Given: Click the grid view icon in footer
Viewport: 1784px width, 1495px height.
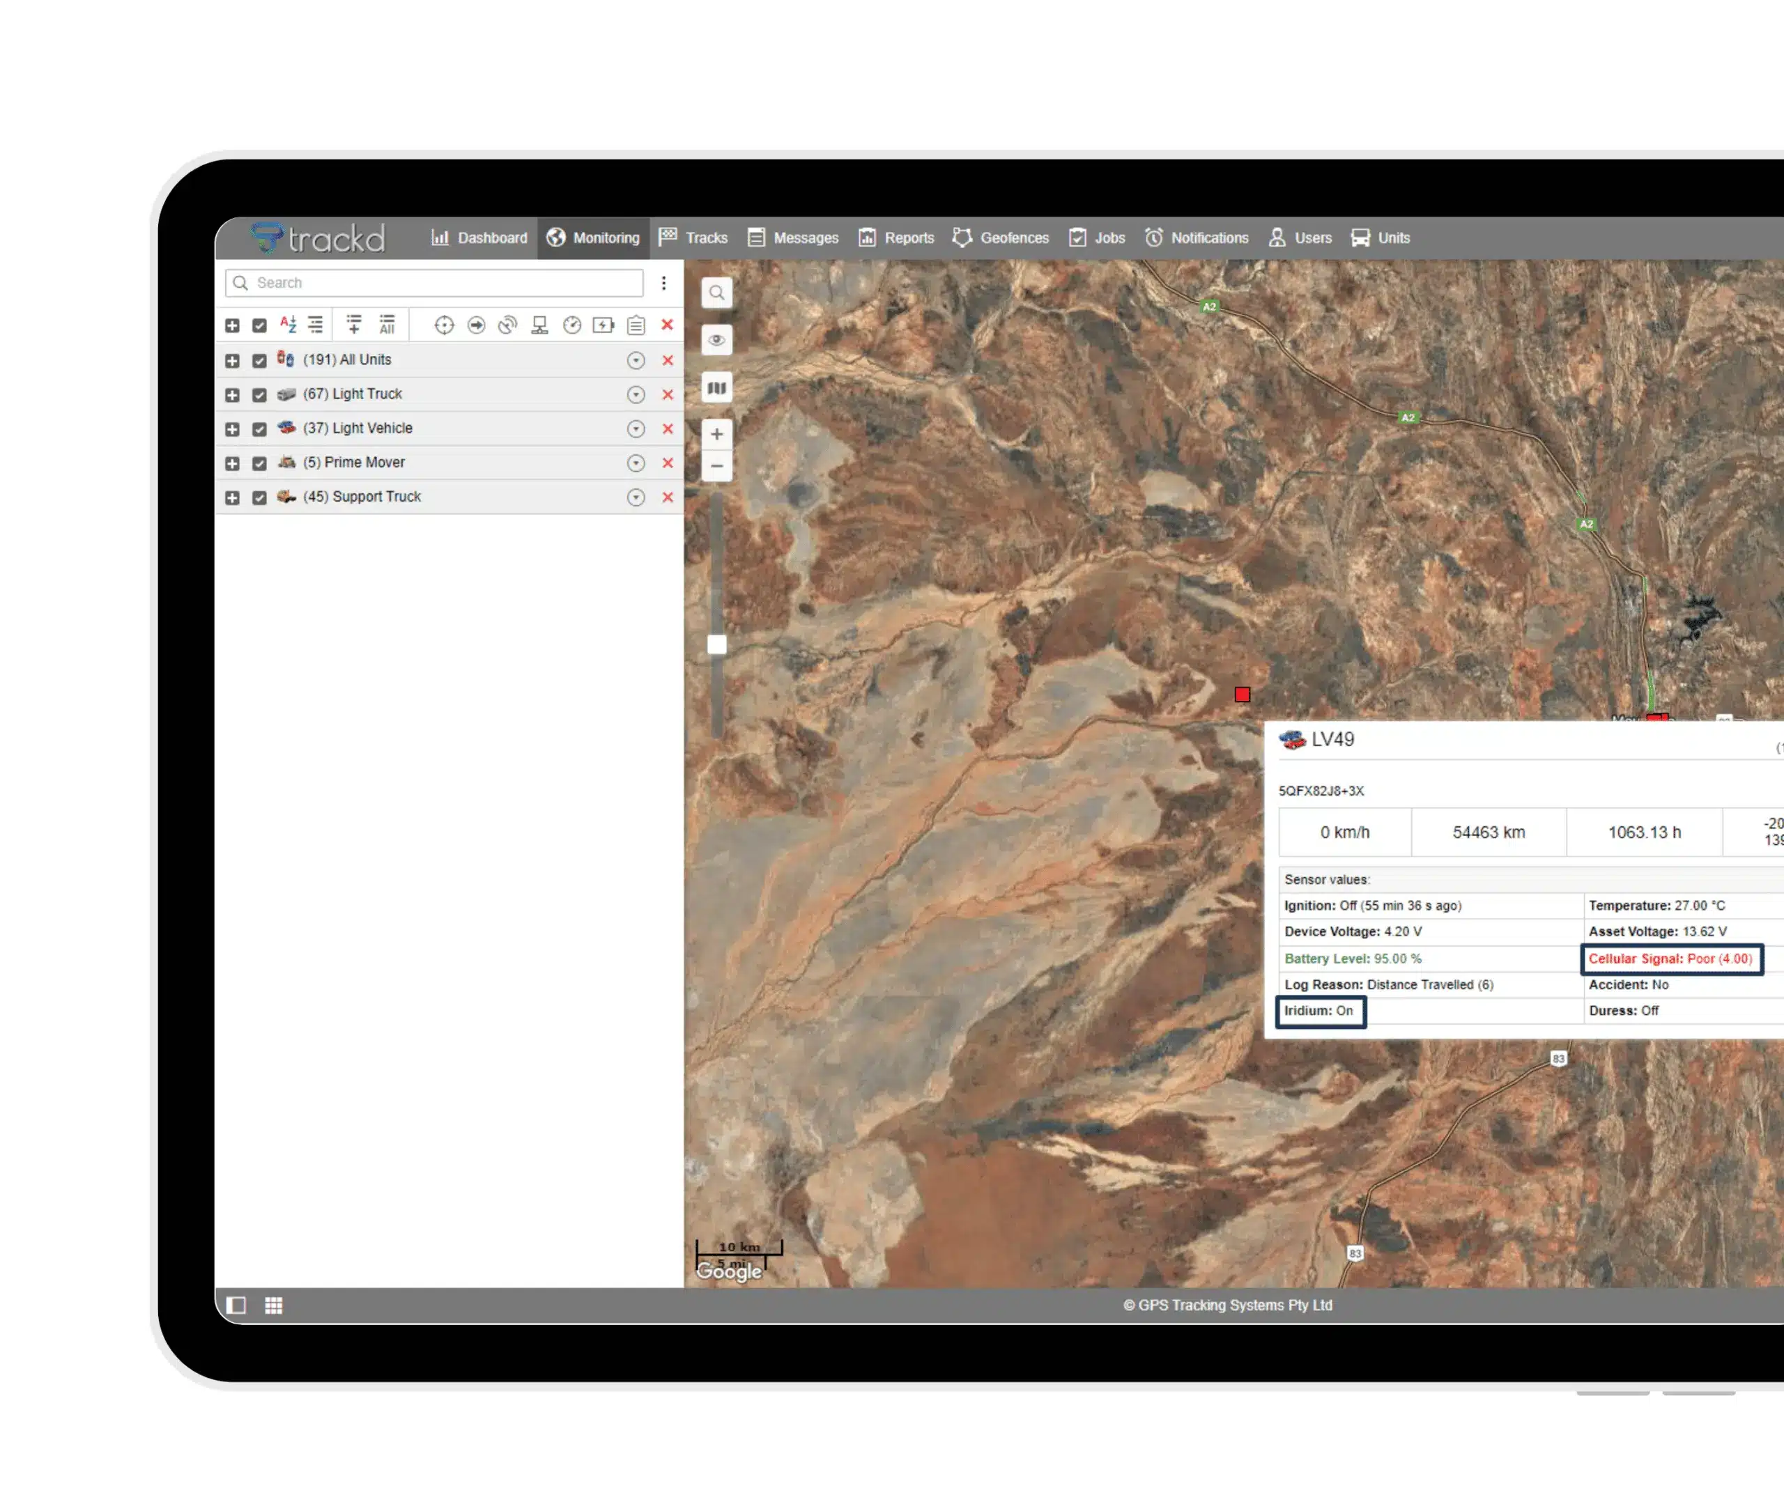Looking at the screenshot, I should (x=274, y=1306).
